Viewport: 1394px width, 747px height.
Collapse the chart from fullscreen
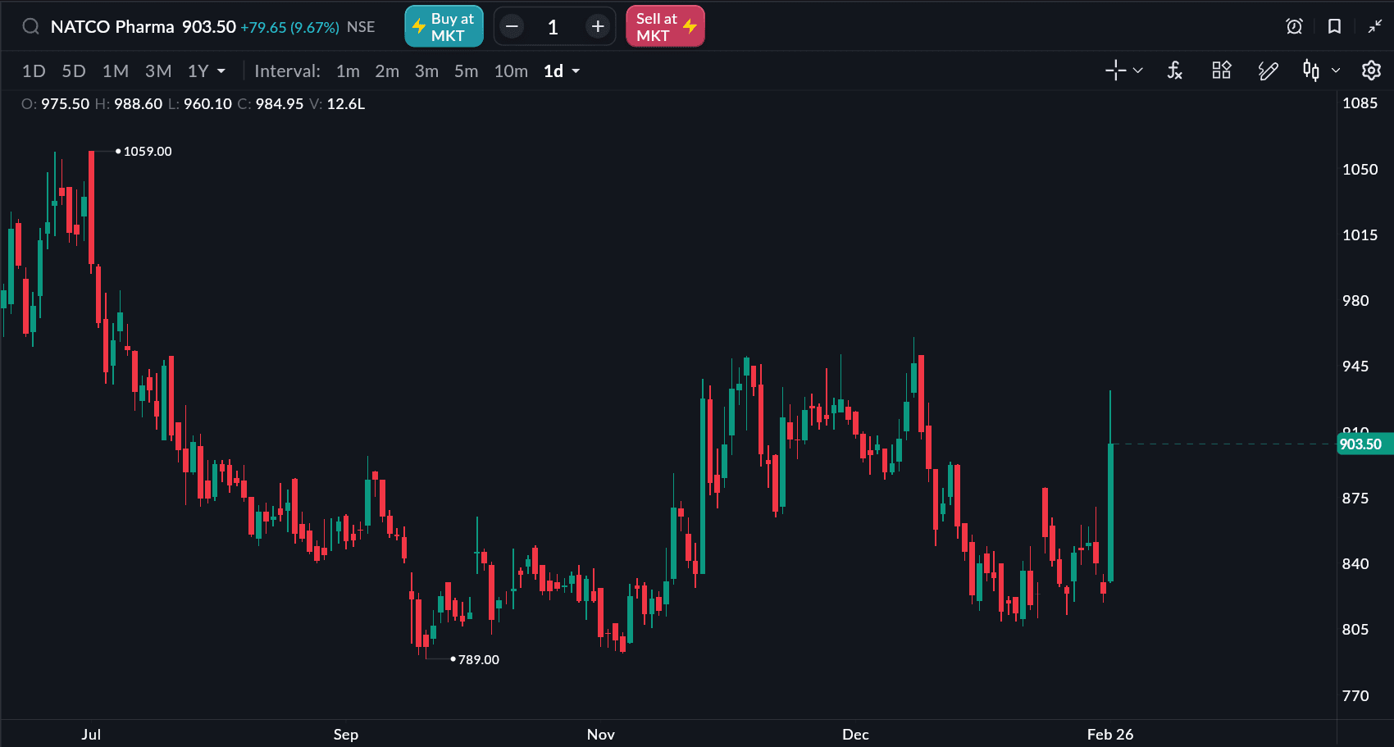(1375, 26)
